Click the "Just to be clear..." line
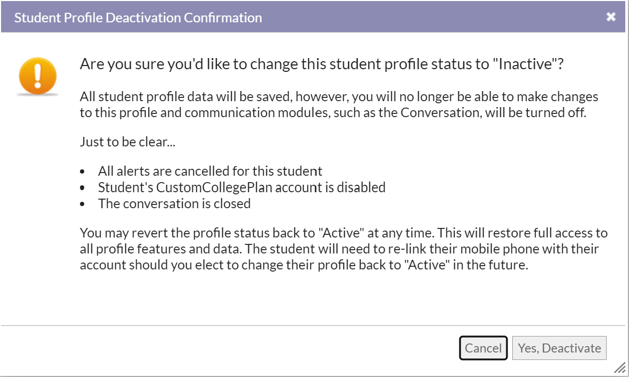Viewport: 629px width, 377px height. [127, 142]
